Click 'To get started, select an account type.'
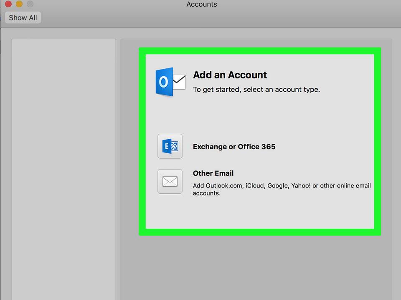This screenshot has height=300, width=401. pyautogui.click(x=256, y=90)
